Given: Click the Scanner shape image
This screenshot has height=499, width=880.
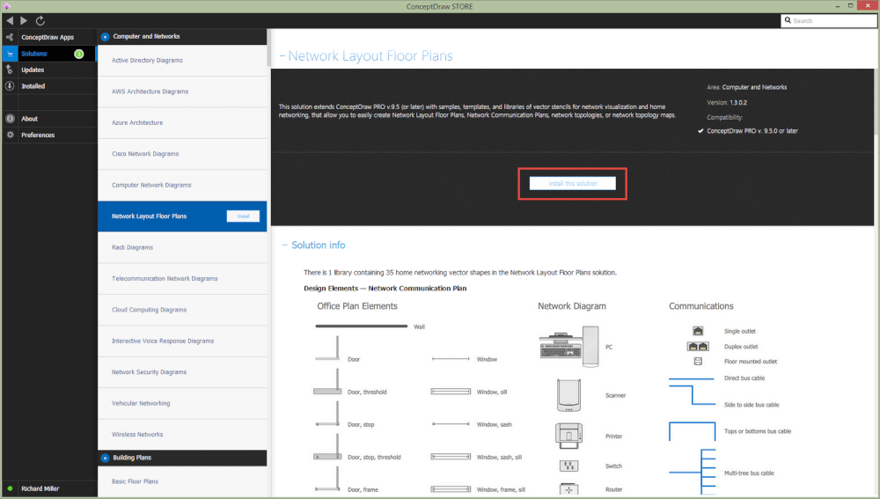Looking at the screenshot, I should [568, 395].
